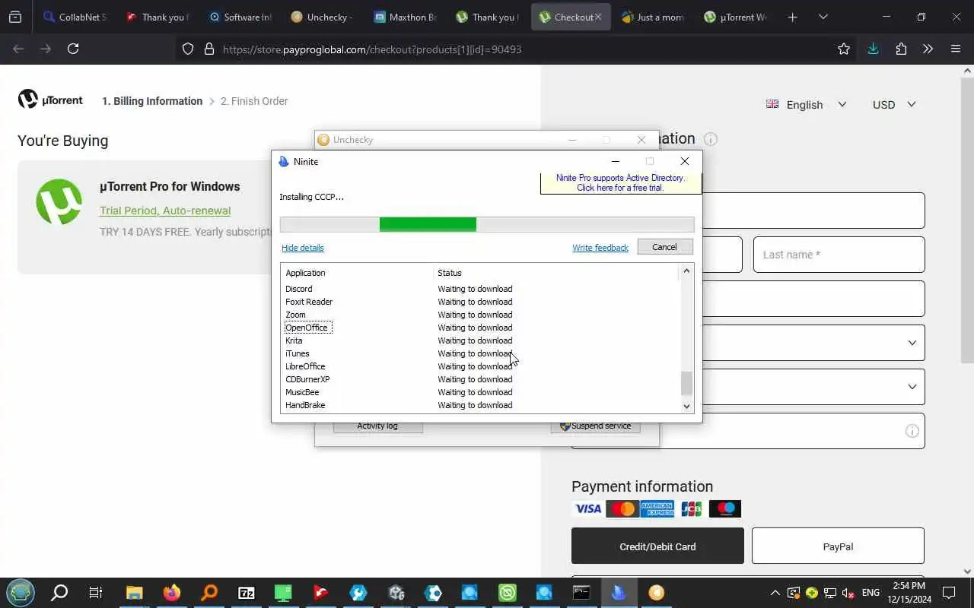Click the Status column header
The width and height of the screenshot is (974, 608).
tap(555, 273)
